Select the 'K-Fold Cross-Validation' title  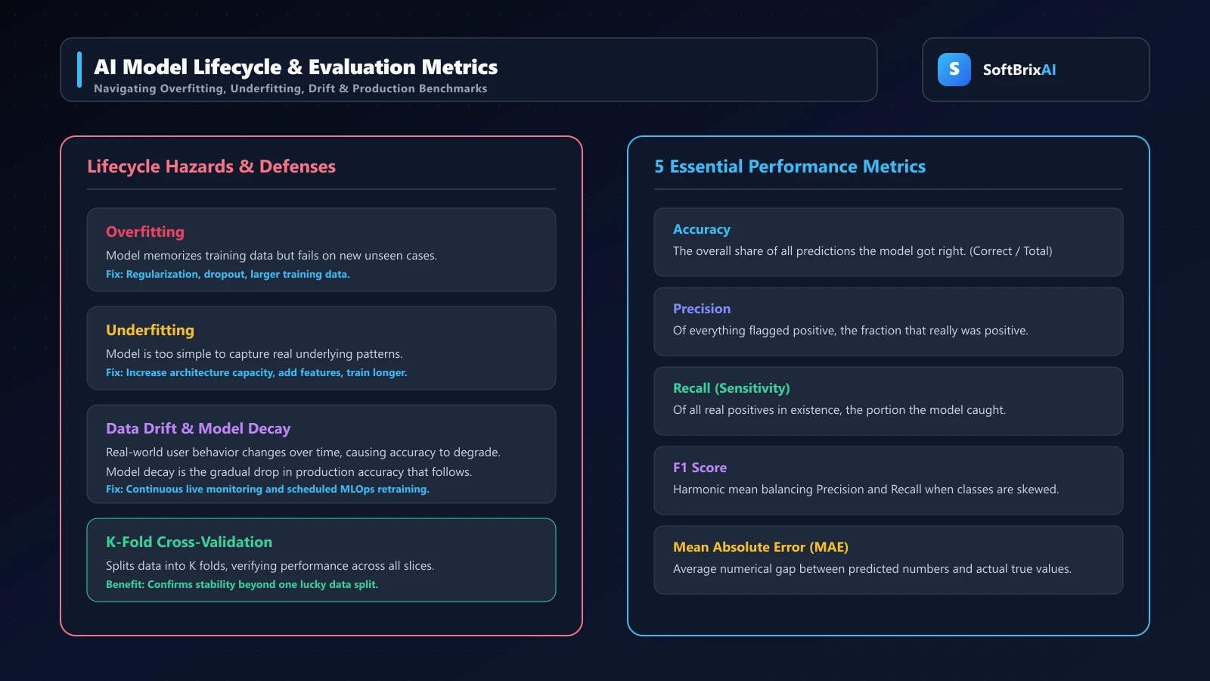[189, 542]
